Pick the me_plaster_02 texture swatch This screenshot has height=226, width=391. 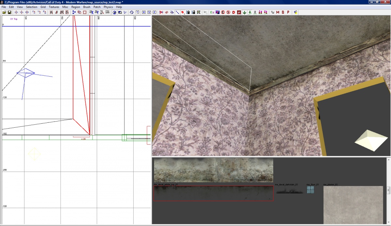point(353,205)
